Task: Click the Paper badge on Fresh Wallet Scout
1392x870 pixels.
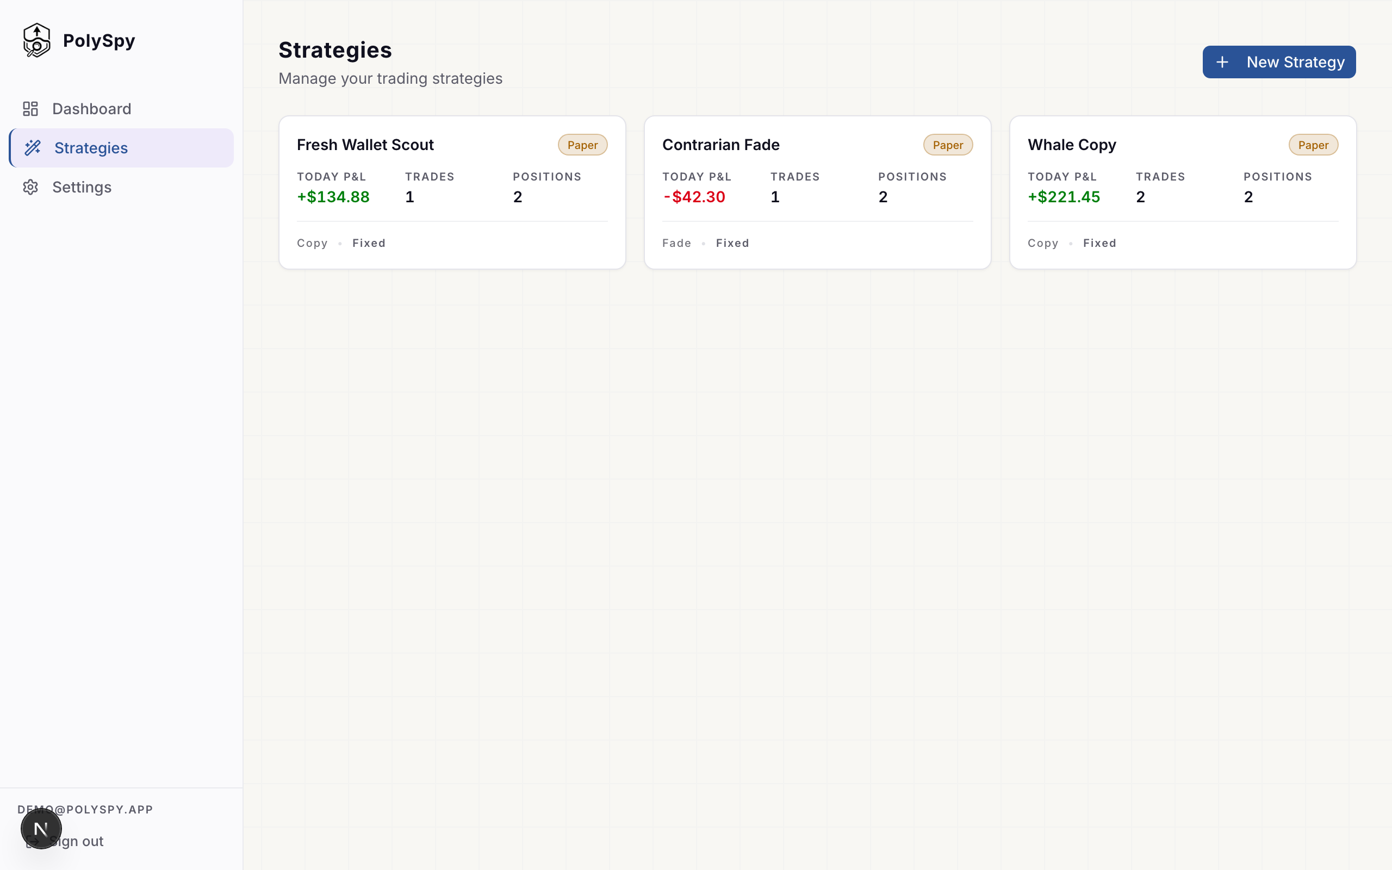Action: pos(582,145)
